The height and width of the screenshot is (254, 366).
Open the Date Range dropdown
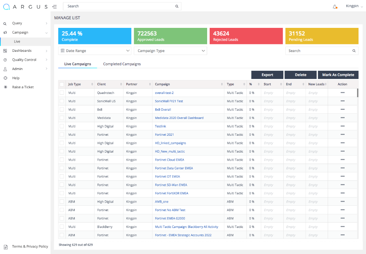pyautogui.click(x=95, y=51)
